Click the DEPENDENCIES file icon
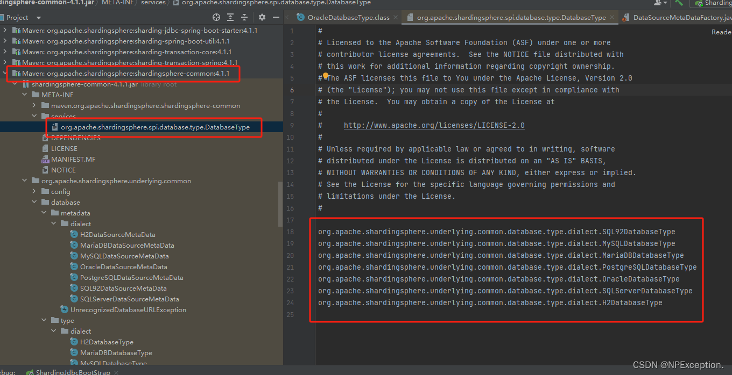The height and width of the screenshot is (375, 732). [45, 138]
